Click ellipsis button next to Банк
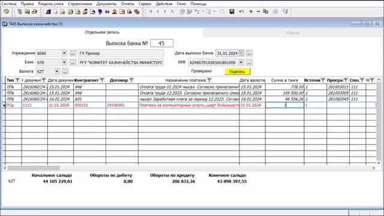The width and height of the screenshot is (384, 216). 73,62
